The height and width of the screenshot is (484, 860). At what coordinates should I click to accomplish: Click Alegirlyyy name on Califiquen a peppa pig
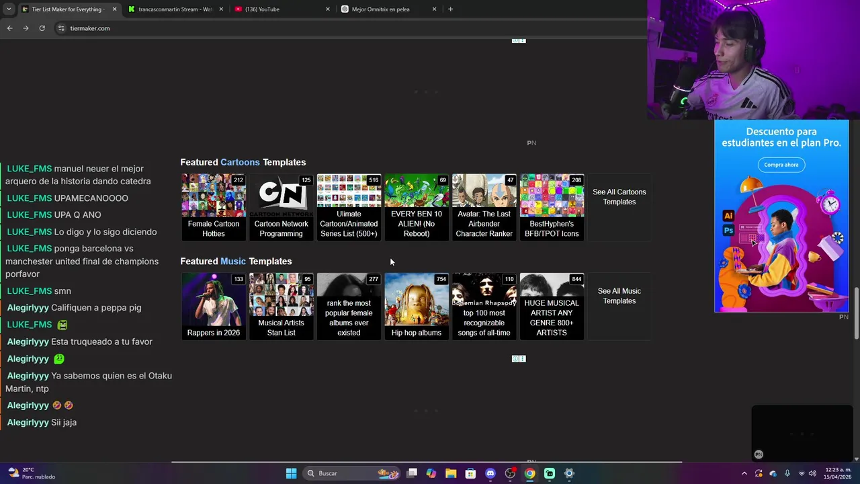28,308
